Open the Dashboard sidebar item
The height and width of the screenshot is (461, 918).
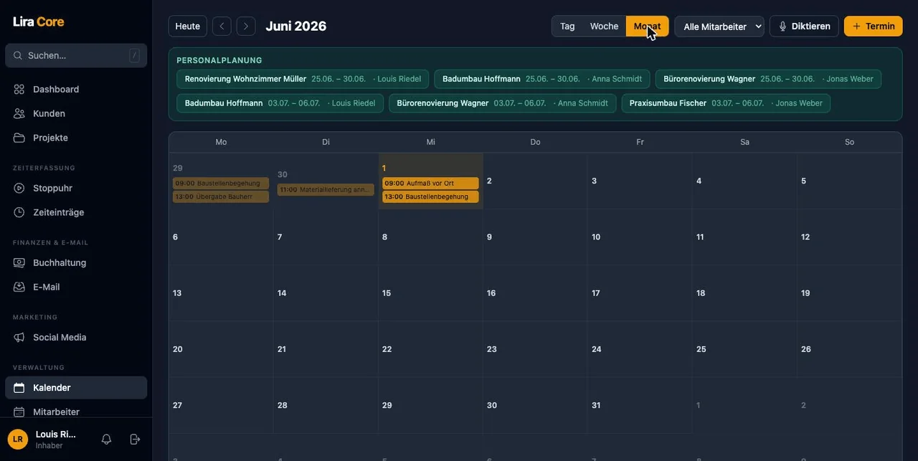coord(76,89)
